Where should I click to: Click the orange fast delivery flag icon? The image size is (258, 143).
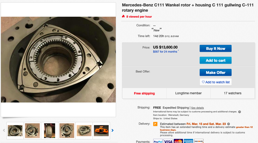tap(155, 124)
